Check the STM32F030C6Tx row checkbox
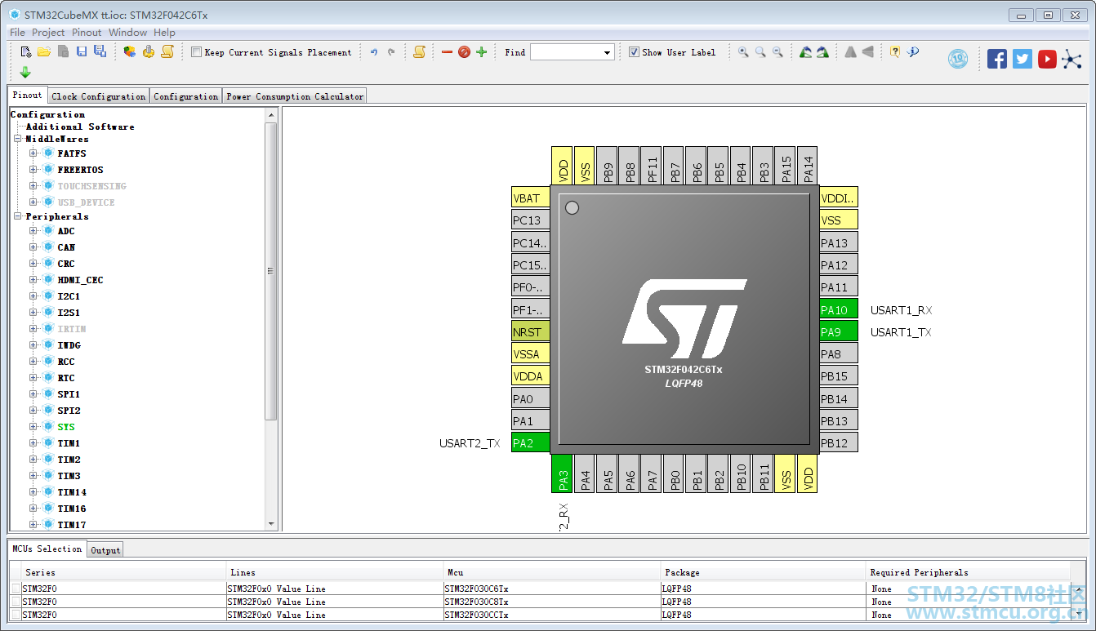The image size is (1096, 631). [x=16, y=589]
